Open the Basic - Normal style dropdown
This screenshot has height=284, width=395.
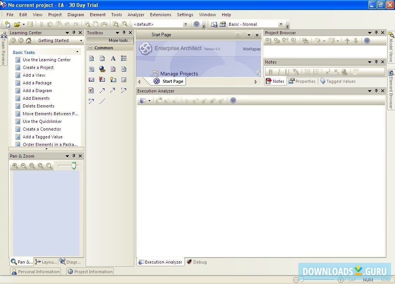coord(281,24)
